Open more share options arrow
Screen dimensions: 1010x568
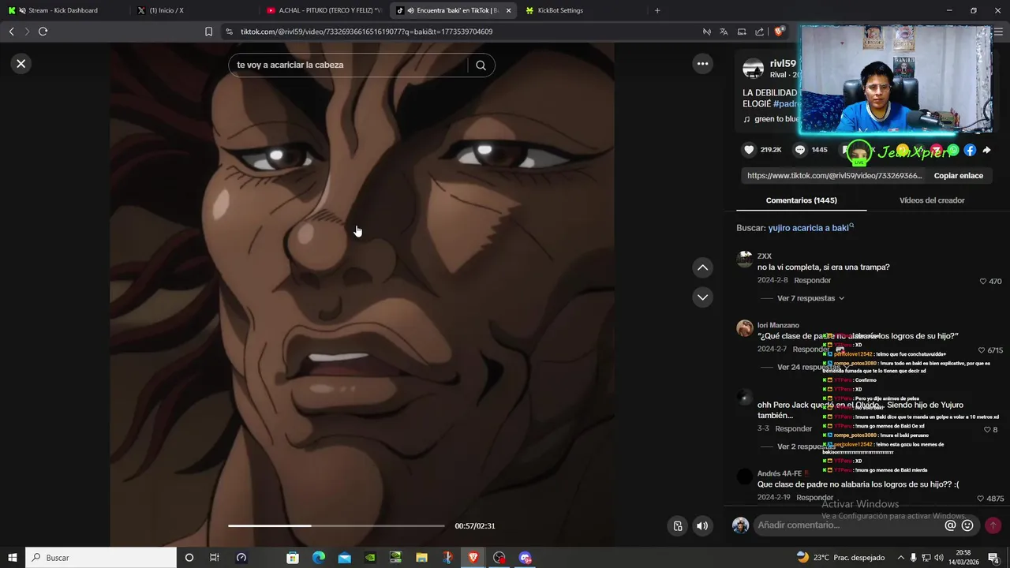[986, 150]
